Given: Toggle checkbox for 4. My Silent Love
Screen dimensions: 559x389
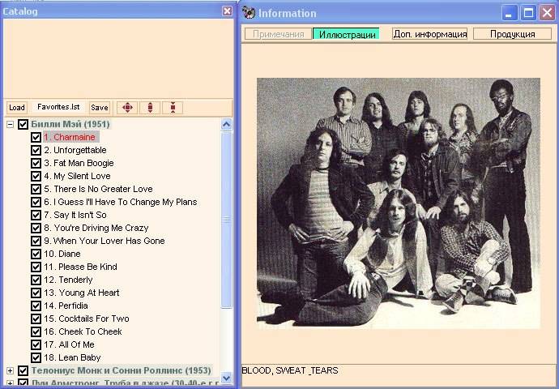Looking at the screenshot, I should pos(36,176).
